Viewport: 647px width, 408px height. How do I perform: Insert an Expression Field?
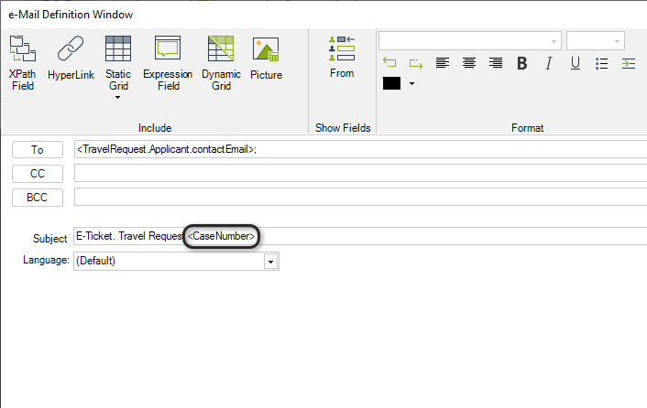168,62
